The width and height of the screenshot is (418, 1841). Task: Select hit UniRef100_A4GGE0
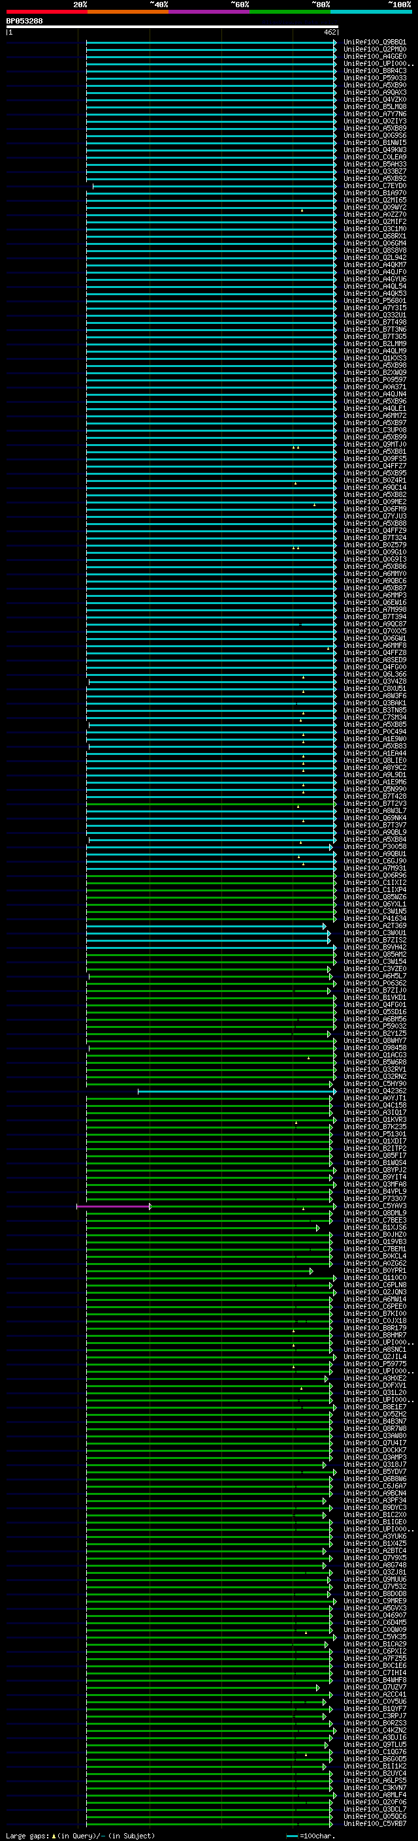pyautogui.click(x=374, y=56)
